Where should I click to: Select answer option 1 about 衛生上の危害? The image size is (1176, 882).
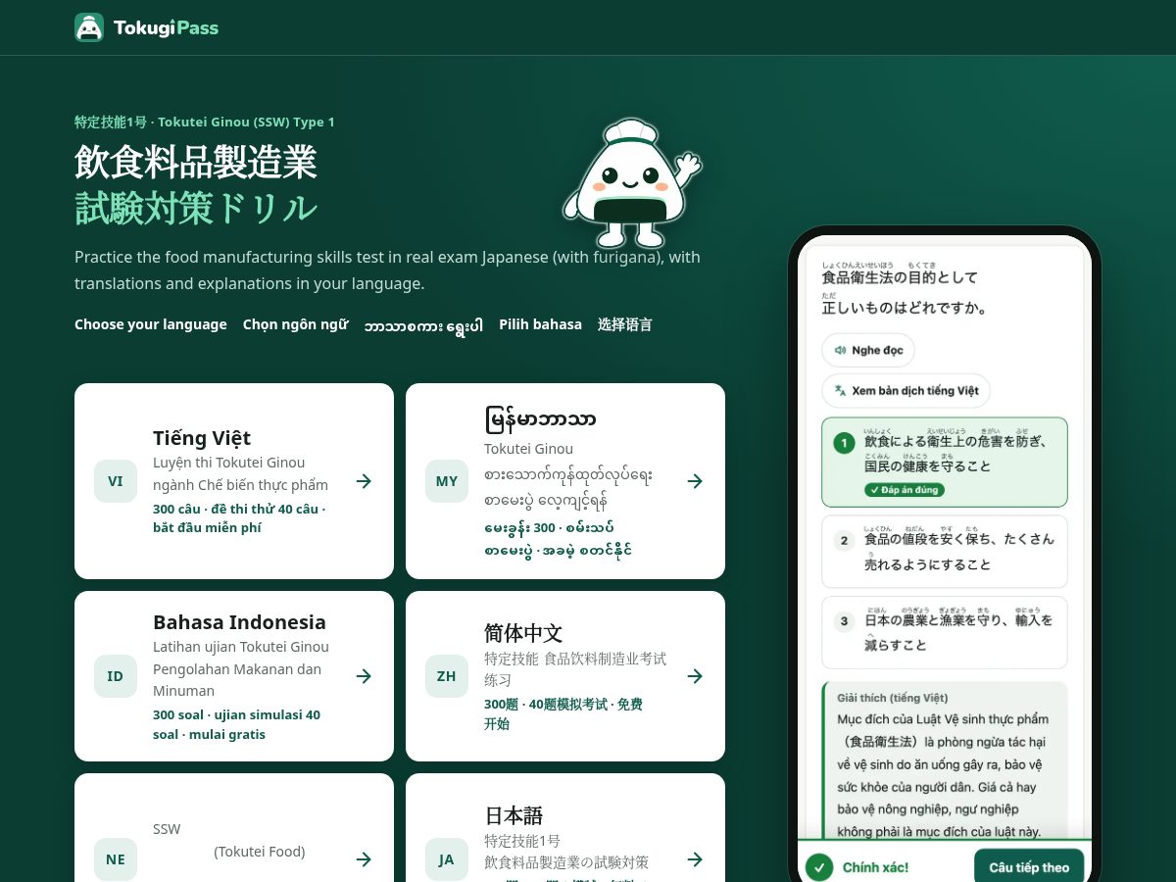(944, 463)
